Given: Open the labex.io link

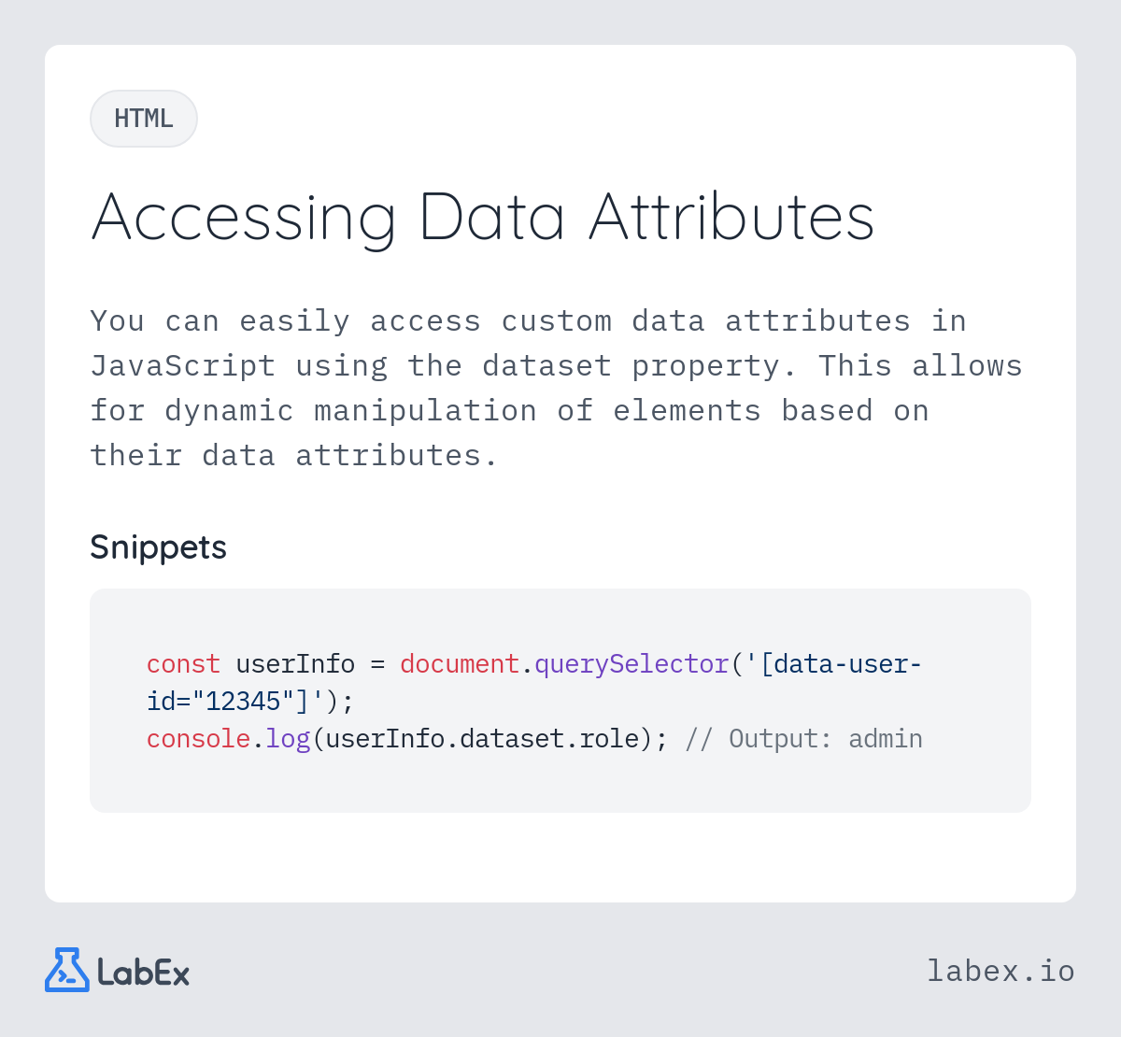Looking at the screenshot, I should (1000, 971).
